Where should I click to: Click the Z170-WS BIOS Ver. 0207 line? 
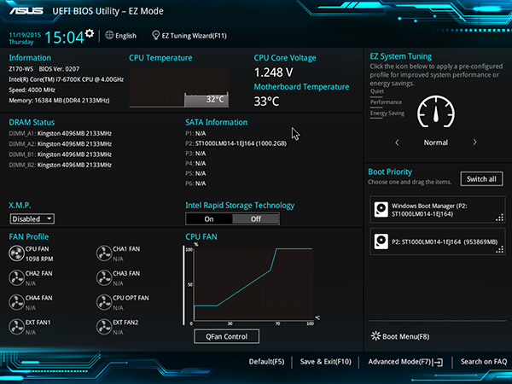[x=44, y=69]
